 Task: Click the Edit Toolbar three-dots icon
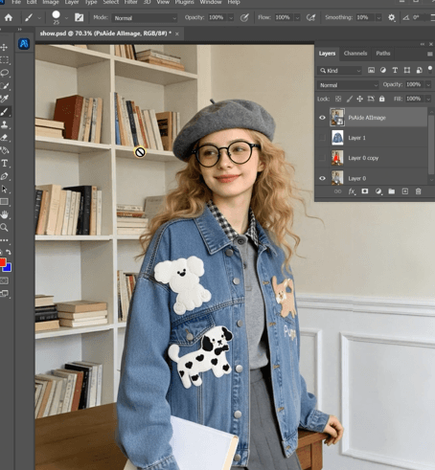point(5,240)
